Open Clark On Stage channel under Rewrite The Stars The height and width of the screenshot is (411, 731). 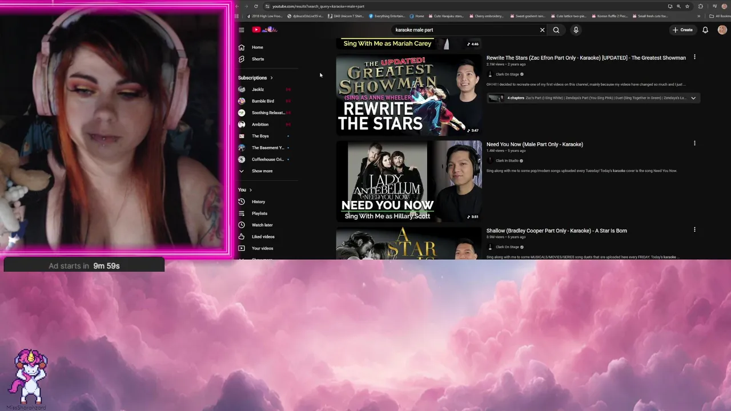click(507, 74)
